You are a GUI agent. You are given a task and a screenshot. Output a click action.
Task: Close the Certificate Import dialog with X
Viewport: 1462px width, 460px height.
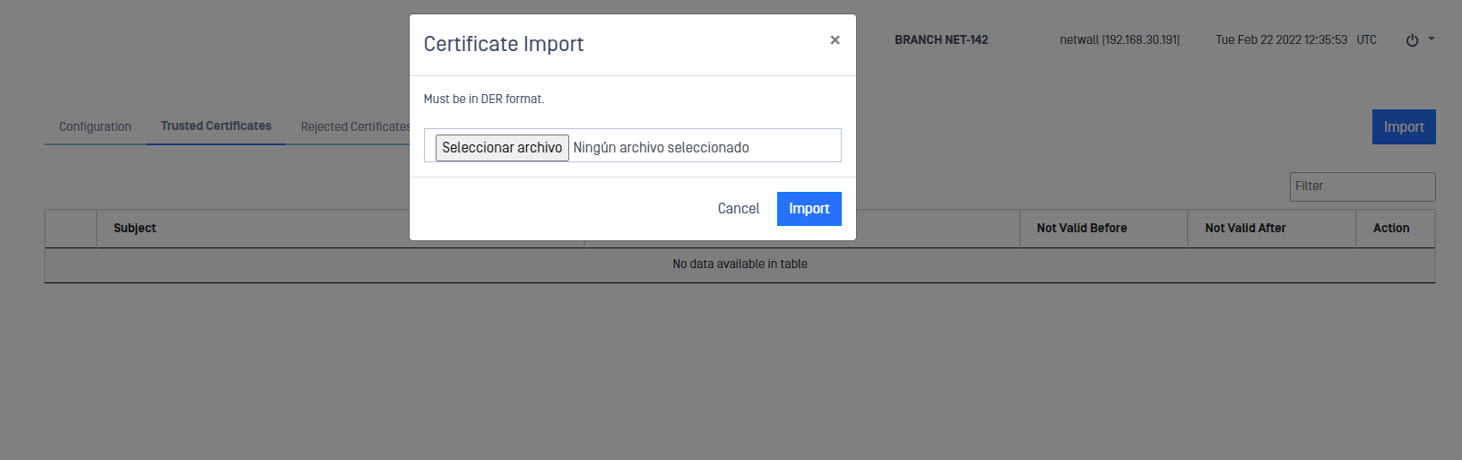point(835,39)
